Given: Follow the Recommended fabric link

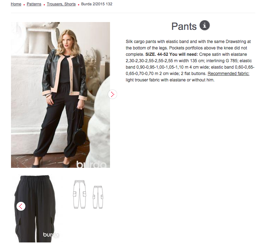Looking at the screenshot, I should point(229,74).
